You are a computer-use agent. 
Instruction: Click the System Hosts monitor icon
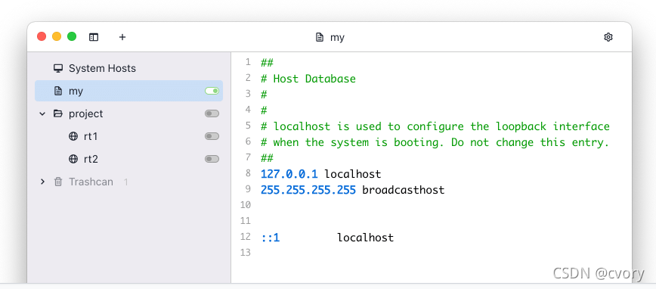tap(58, 68)
